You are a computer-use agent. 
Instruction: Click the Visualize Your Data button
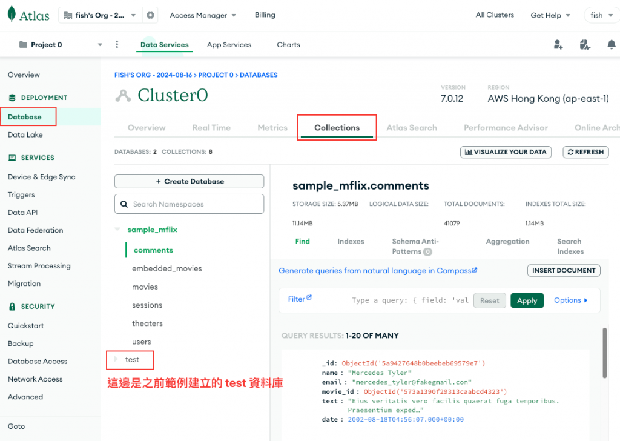[506, 152]
